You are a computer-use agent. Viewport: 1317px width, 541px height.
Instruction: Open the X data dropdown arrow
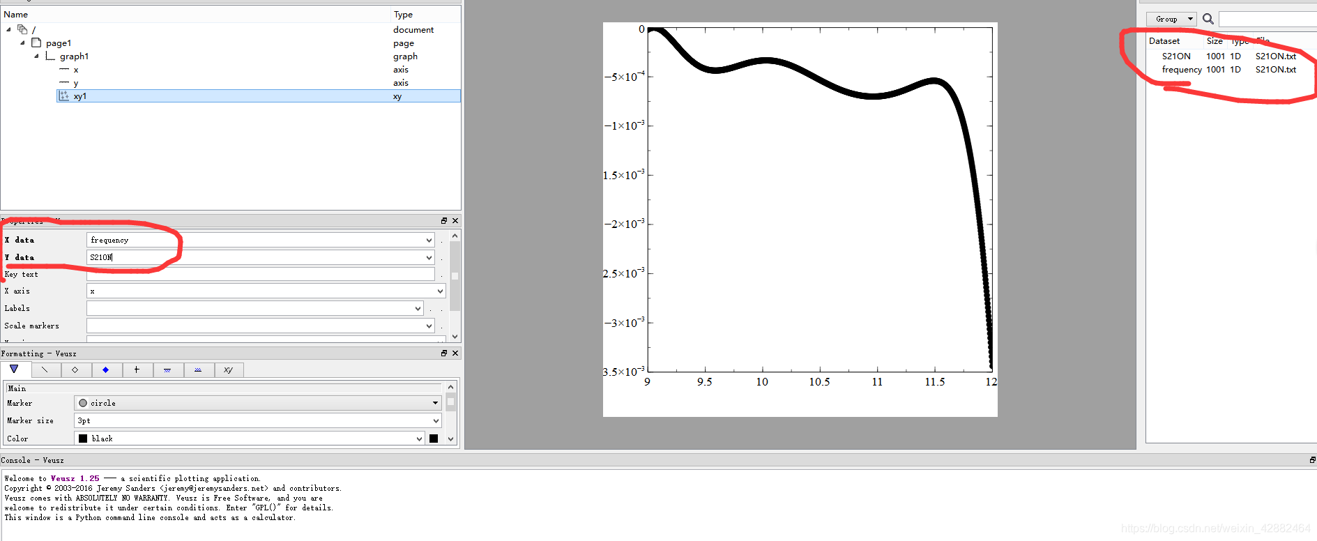coord(429,240)
